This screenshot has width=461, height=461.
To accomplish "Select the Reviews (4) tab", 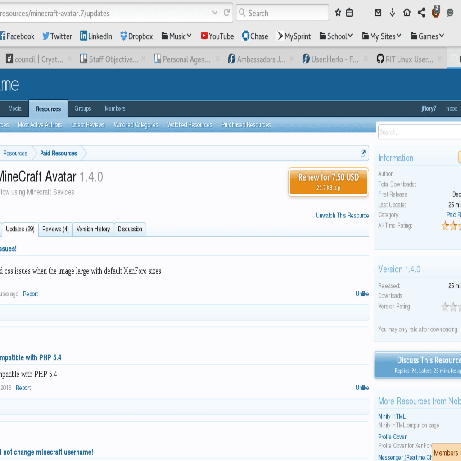I will [55, 229].
